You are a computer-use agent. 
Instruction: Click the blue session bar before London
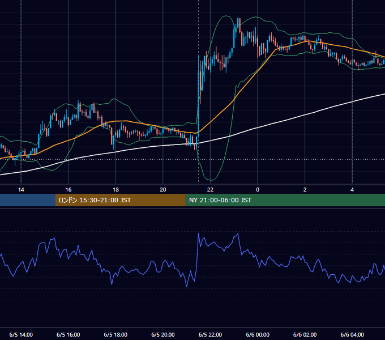pyautogui.click(x=28, y=200)
